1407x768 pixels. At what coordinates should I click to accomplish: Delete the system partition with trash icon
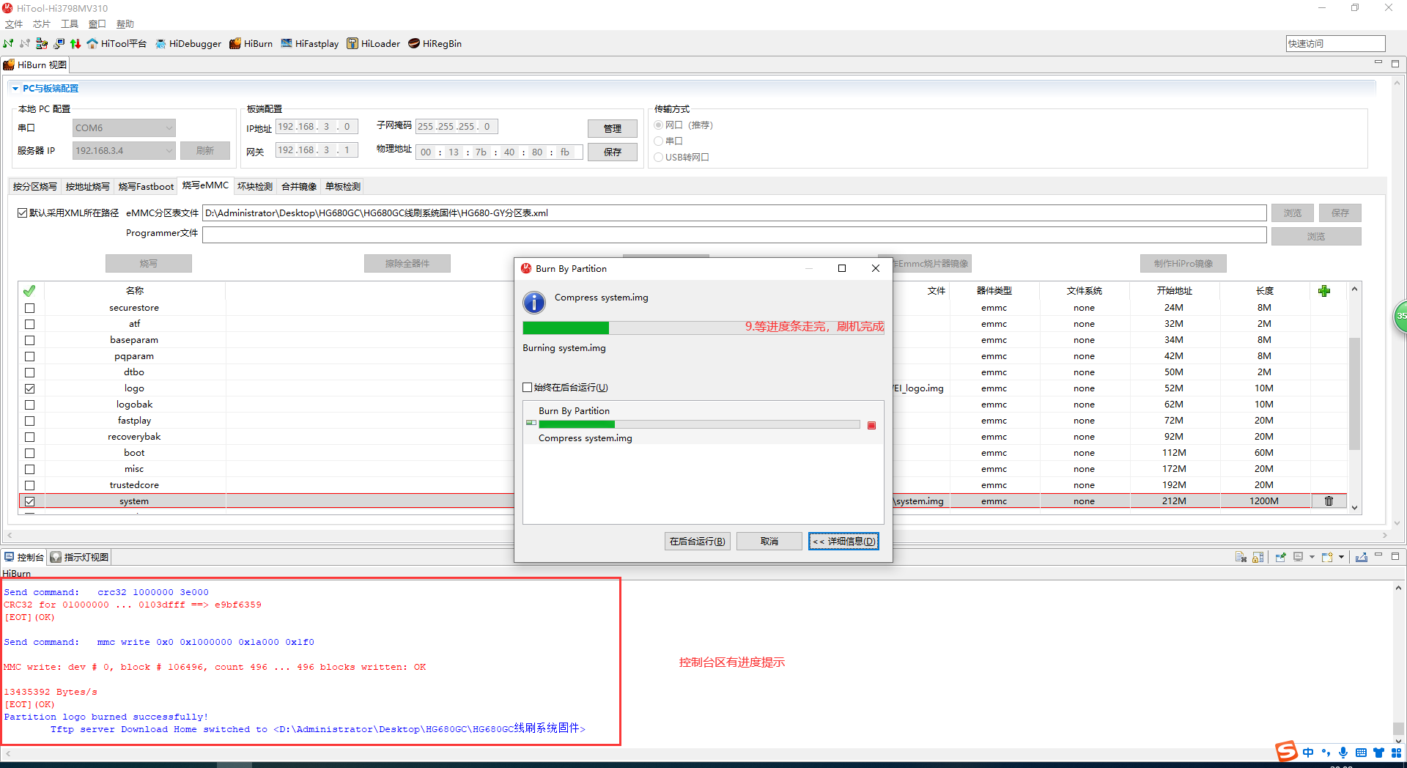pyautogui.click(x=1329, y=501)
